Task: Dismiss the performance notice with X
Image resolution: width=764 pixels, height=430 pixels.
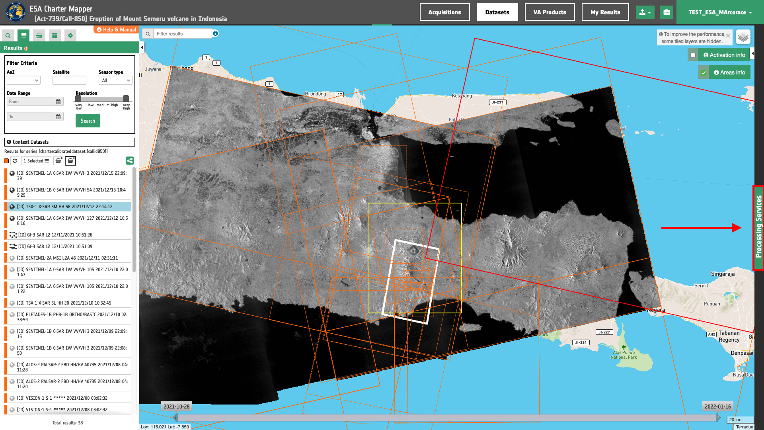Action: (728, 35)
